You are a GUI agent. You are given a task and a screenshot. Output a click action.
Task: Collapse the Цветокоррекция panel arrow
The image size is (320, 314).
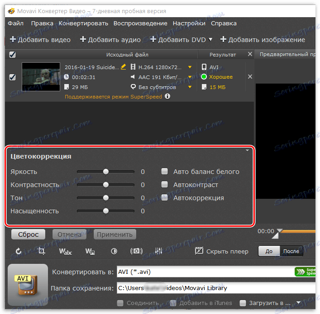pos(247,150)
